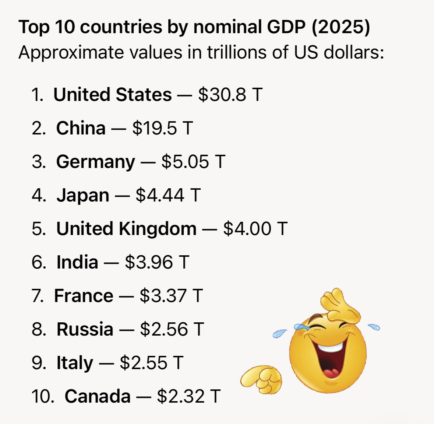
Task: Click the France country name
Action: point(84,296)
